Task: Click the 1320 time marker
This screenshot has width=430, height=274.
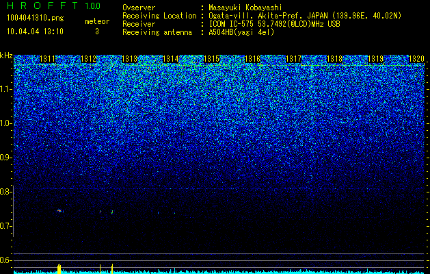Action: point(416,59)
